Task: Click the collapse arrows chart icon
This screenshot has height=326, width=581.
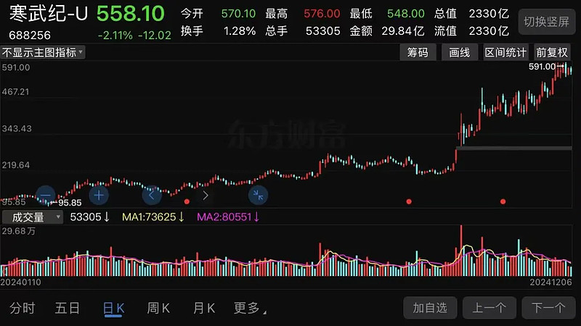Action: point(258,194)
